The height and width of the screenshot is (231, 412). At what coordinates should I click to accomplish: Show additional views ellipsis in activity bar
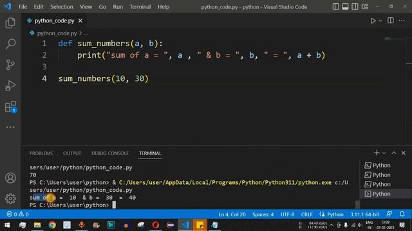click(10, 127)
